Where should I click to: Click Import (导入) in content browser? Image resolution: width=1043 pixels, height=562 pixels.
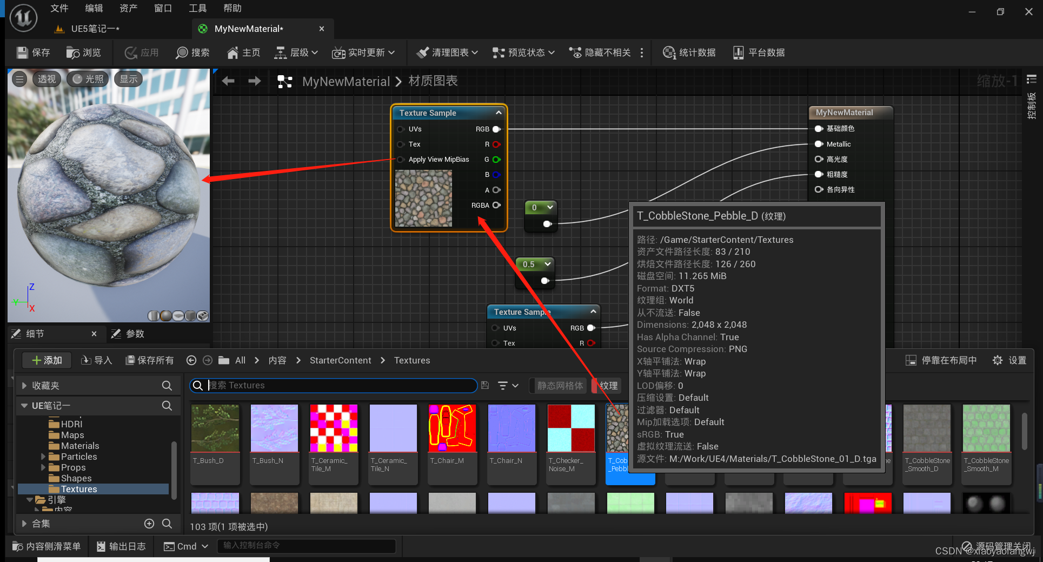coord(96,360)
